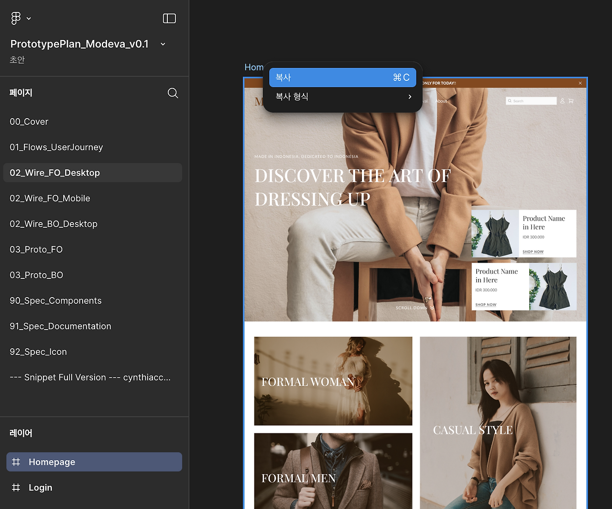Open the 01_Flows_UserJourney page
The image size is (612, 509).
pos(93,147)
